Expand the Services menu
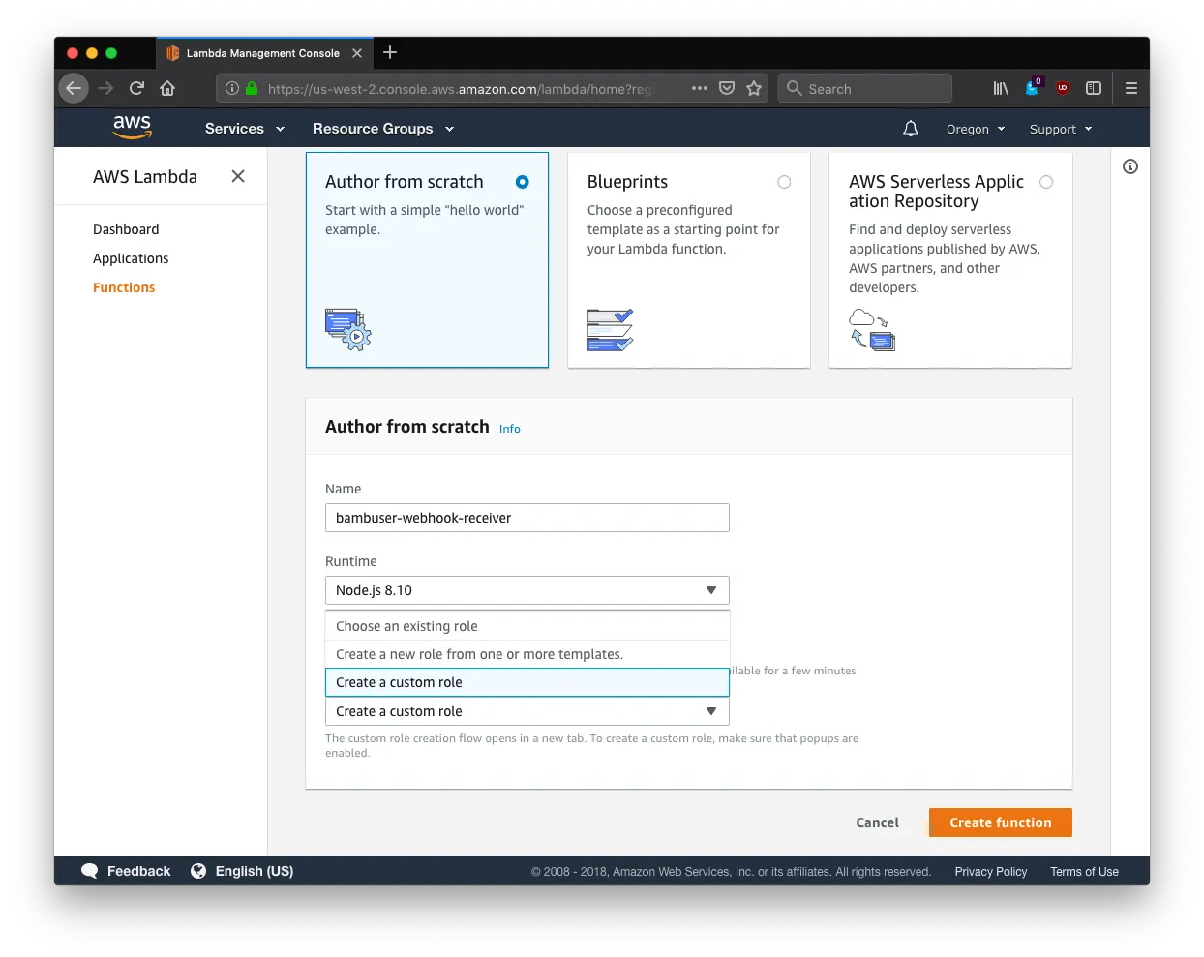The width and height of the screenshot is (1204, 957). pos(245,129)
